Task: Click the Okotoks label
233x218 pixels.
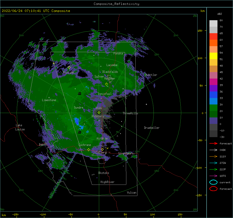Action: tap(104, 173)
